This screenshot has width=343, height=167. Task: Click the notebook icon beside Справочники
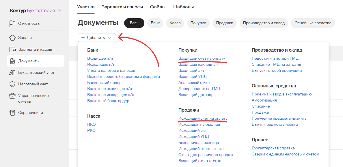tap(12, 113)
